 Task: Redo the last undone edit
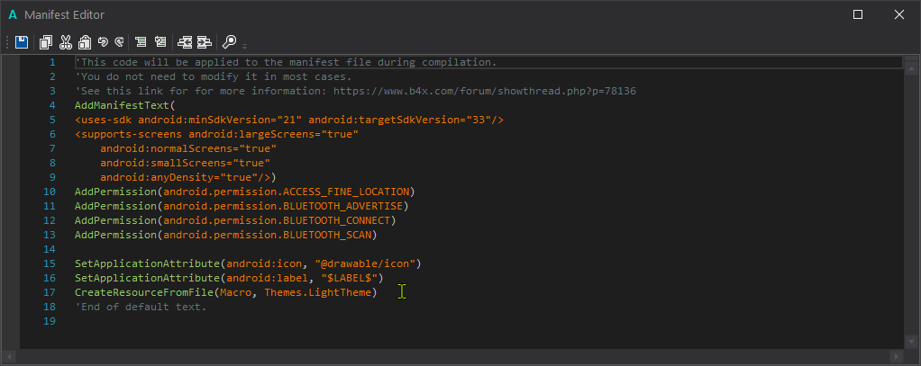(118, 41)
